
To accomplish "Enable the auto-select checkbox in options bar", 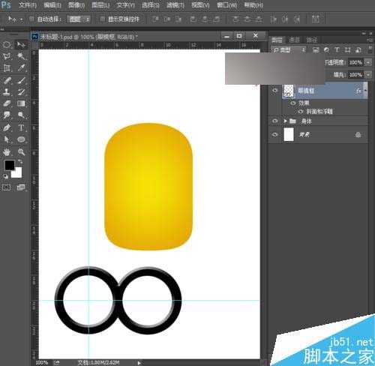I will (31, 19).
